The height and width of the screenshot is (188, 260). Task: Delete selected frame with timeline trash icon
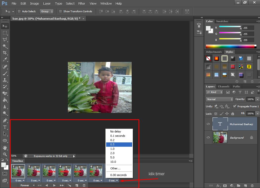(84, 185)
